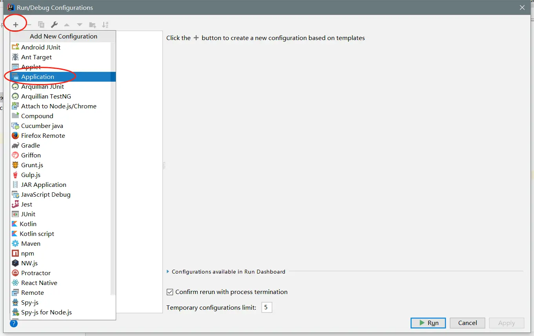This screenshot has height=336, width=534.
Task: Click the Gulp.js cup icon
Action: click(x=15, y=175)
